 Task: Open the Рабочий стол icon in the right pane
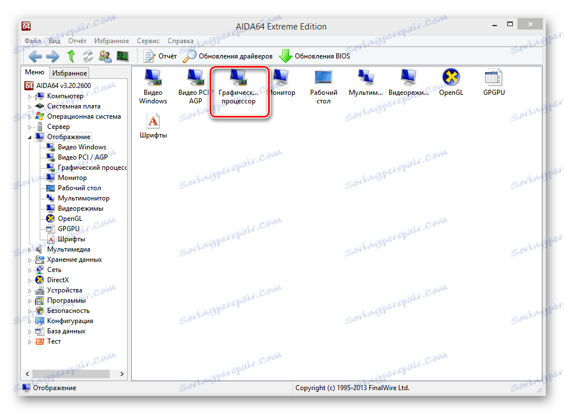click(x=323, y=87)
